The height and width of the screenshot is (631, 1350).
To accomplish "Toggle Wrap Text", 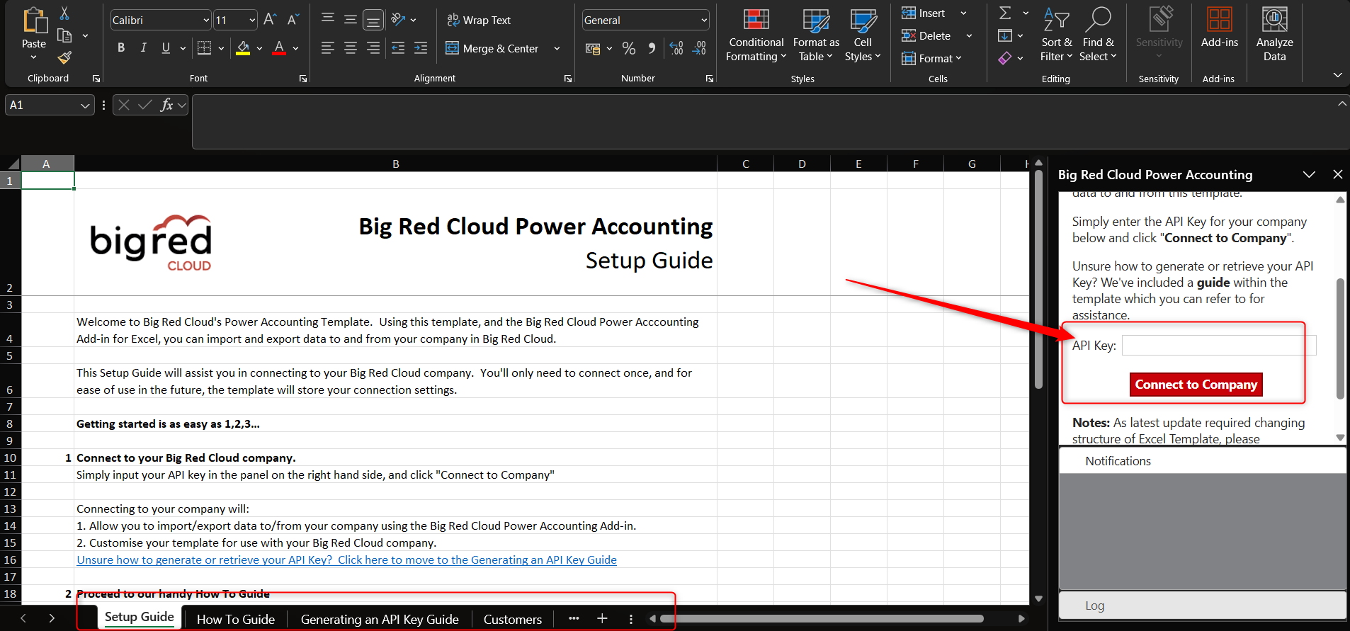I will point(479,20).
